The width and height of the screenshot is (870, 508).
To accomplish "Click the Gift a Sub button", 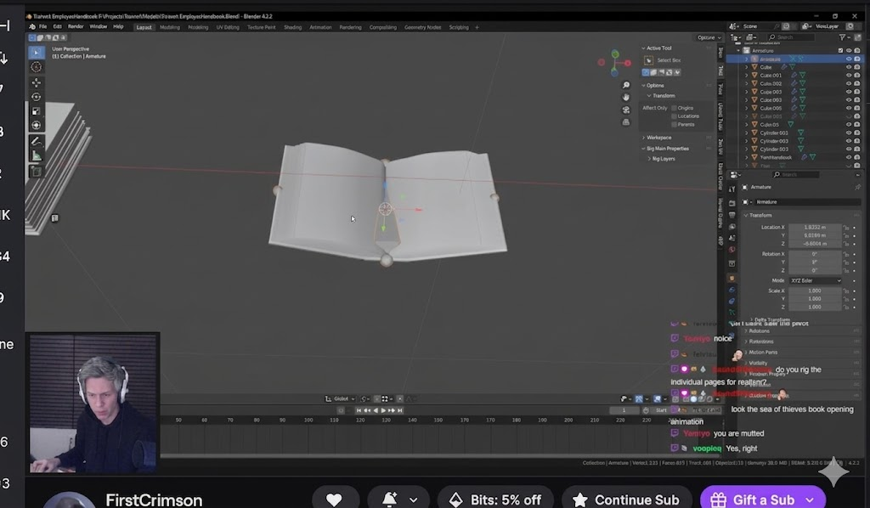I will tap(763, 500).
